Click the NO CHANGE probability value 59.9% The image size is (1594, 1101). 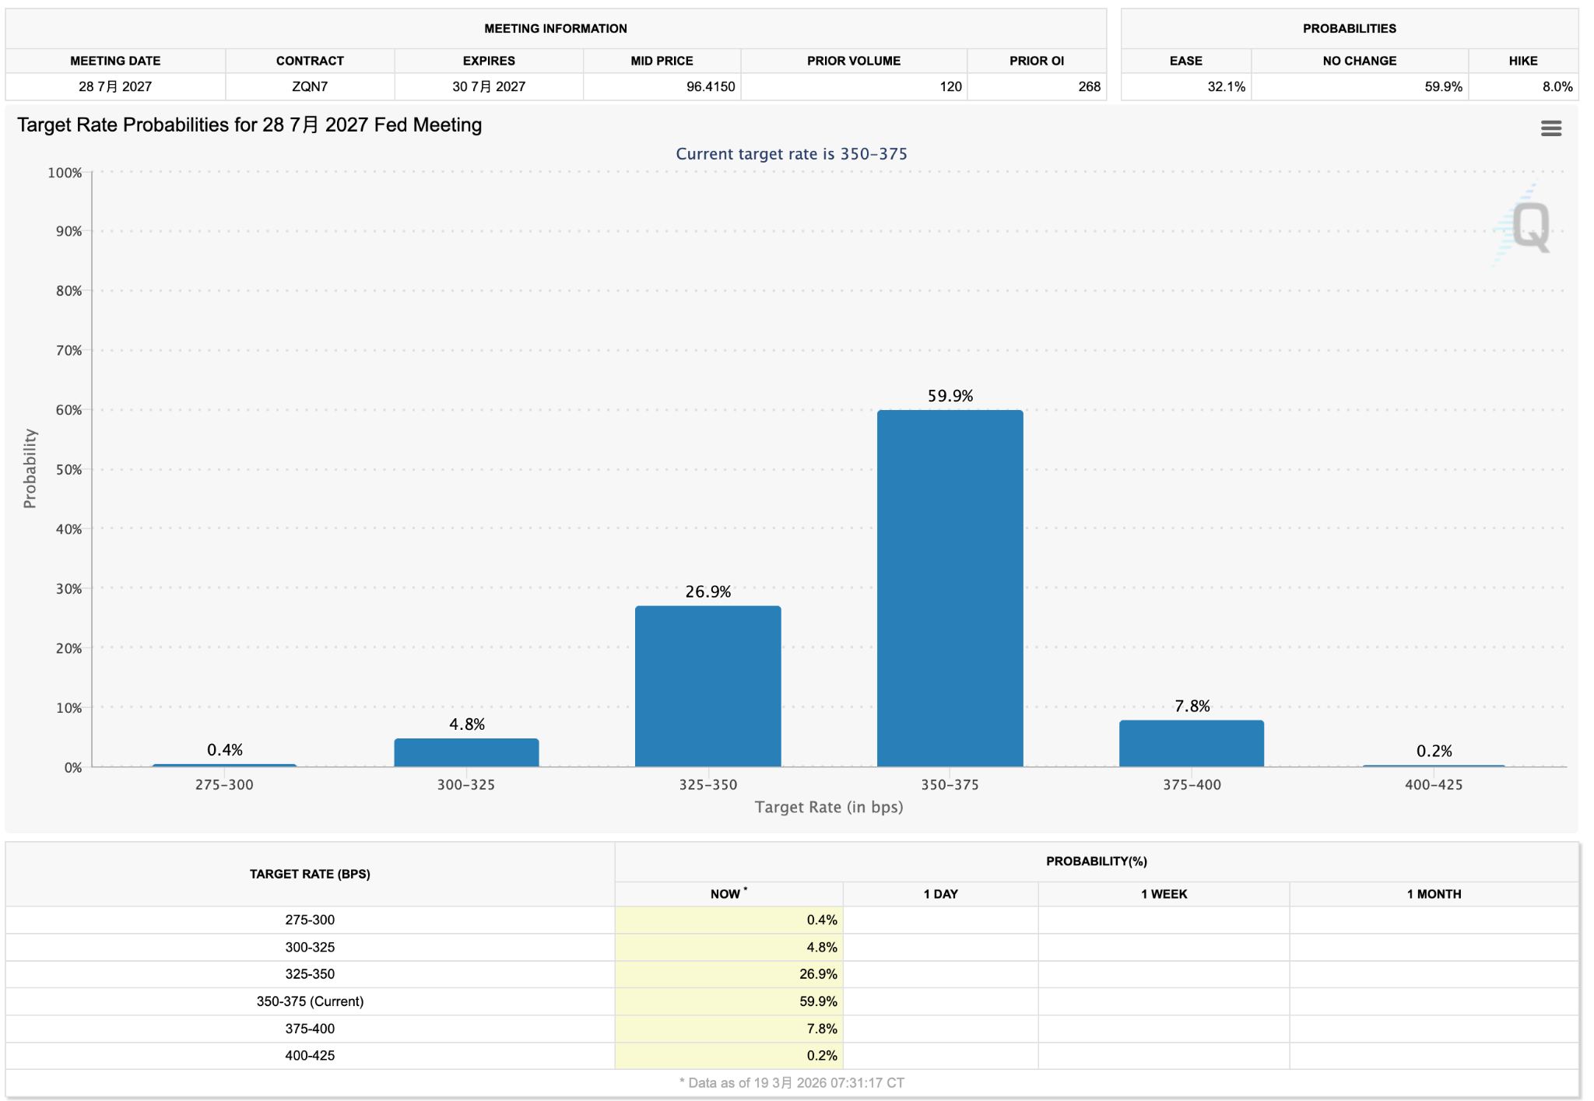coord(1444,87)
